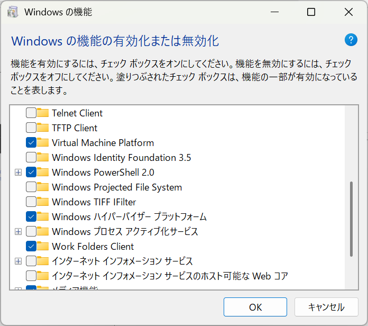This screenshot has width=368, height=326.
Task: Check Windows Projected File System
Action: (31, 187)
